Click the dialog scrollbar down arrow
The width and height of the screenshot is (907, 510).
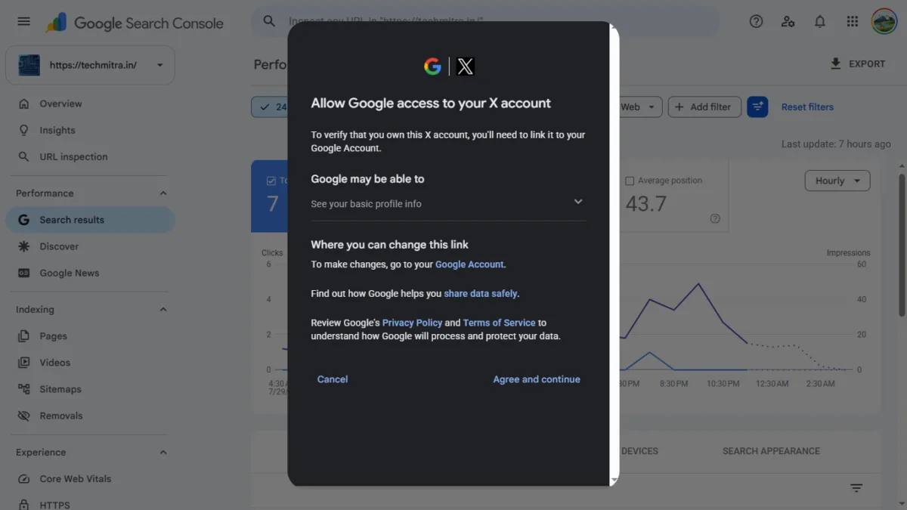pyautogui.click(x=614, y=481)
